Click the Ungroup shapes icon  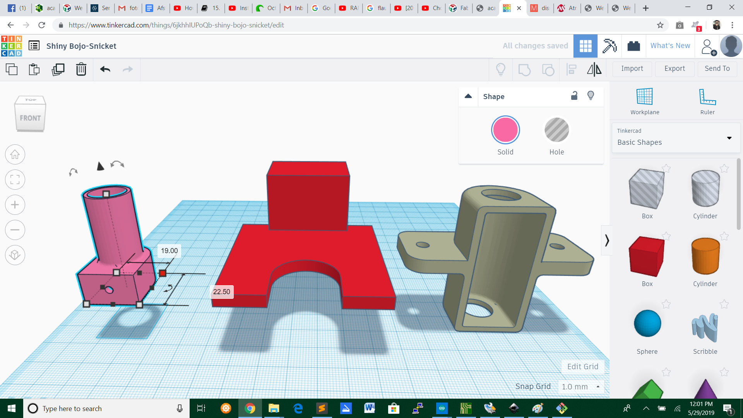click(548, 70)
